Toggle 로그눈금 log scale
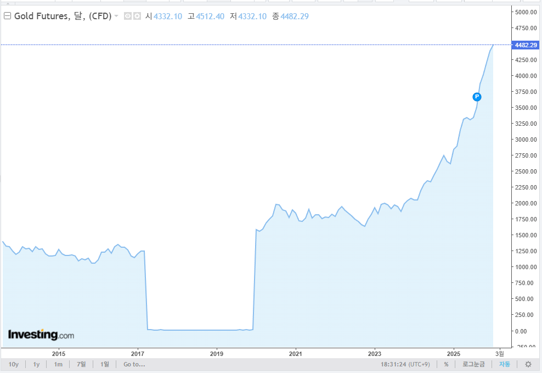This screenshot has height=373, width=542. click(x=474, y=364)
